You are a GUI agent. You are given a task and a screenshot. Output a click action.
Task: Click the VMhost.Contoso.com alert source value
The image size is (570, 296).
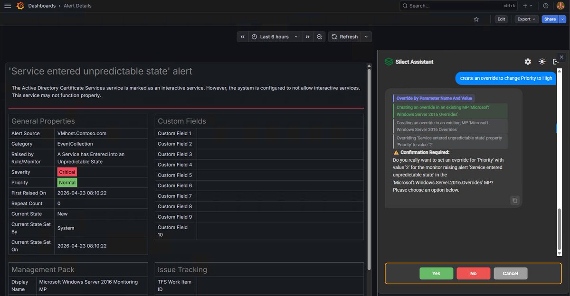[82, 133]
